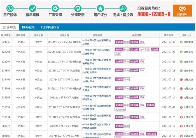Click 无法加速 tag in row 616051

120,110
